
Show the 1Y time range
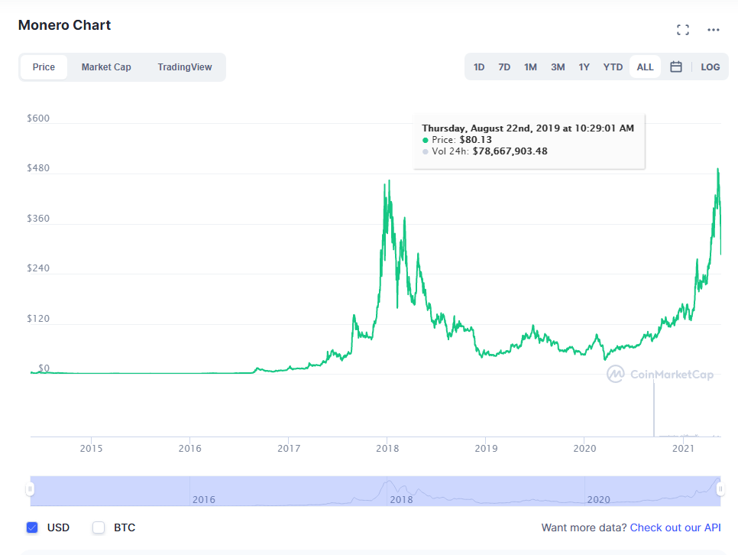click(584, 67)
